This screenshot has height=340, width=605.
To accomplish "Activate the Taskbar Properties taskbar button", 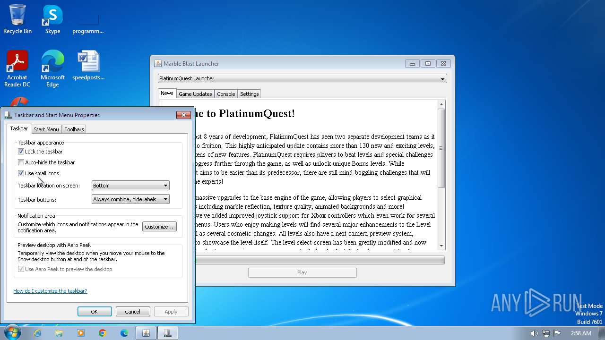I will point(167,333).
